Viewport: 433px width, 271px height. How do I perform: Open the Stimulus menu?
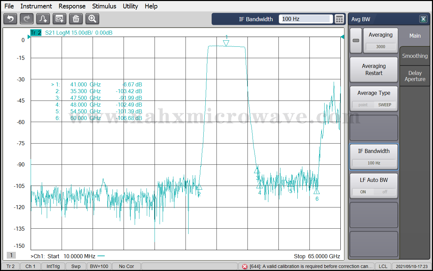(104, 6)
